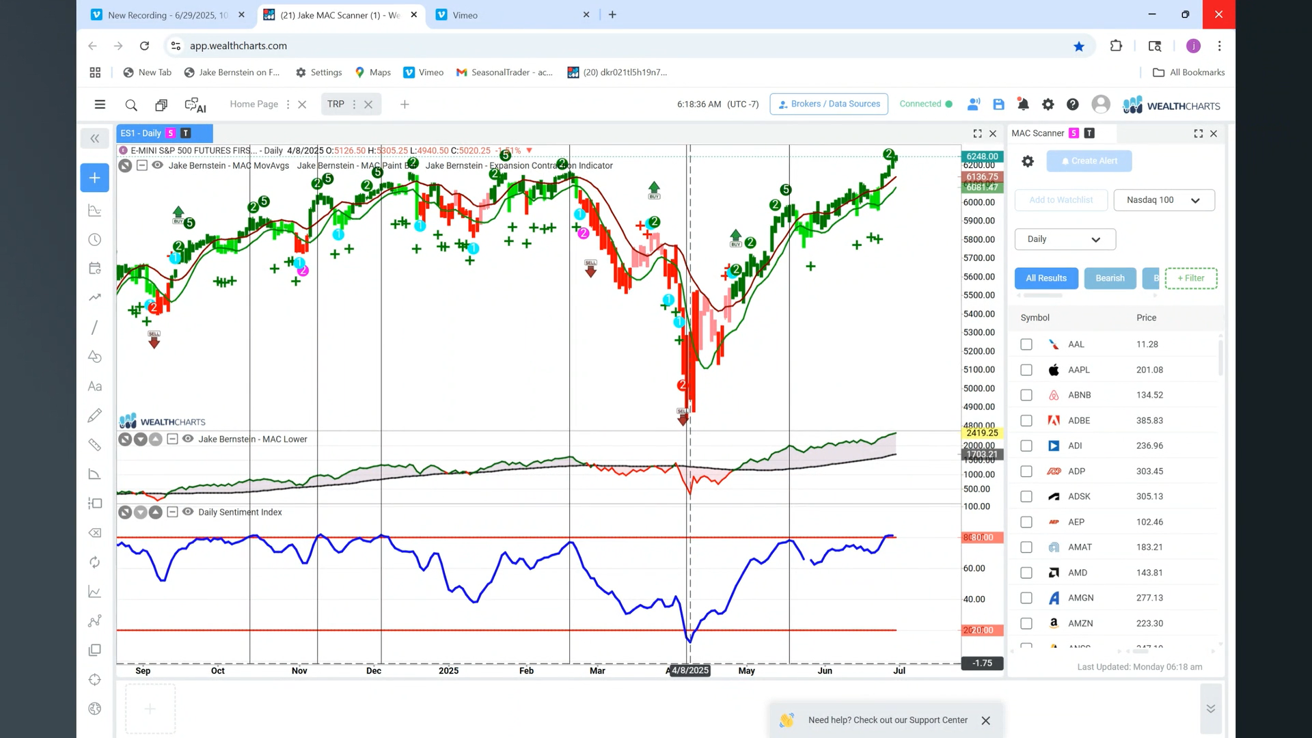Check the AMZN symbol checkbox

coord(1026,623)
